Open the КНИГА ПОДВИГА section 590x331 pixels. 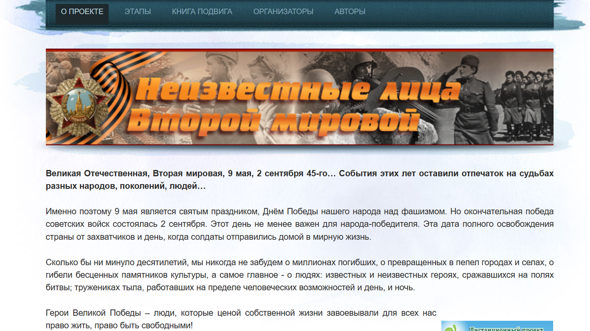pyautogui.click(x=202, y=11)
